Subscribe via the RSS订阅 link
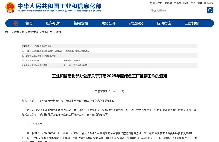This screenshot has width=219, height=142. click(x=209, y=3)
